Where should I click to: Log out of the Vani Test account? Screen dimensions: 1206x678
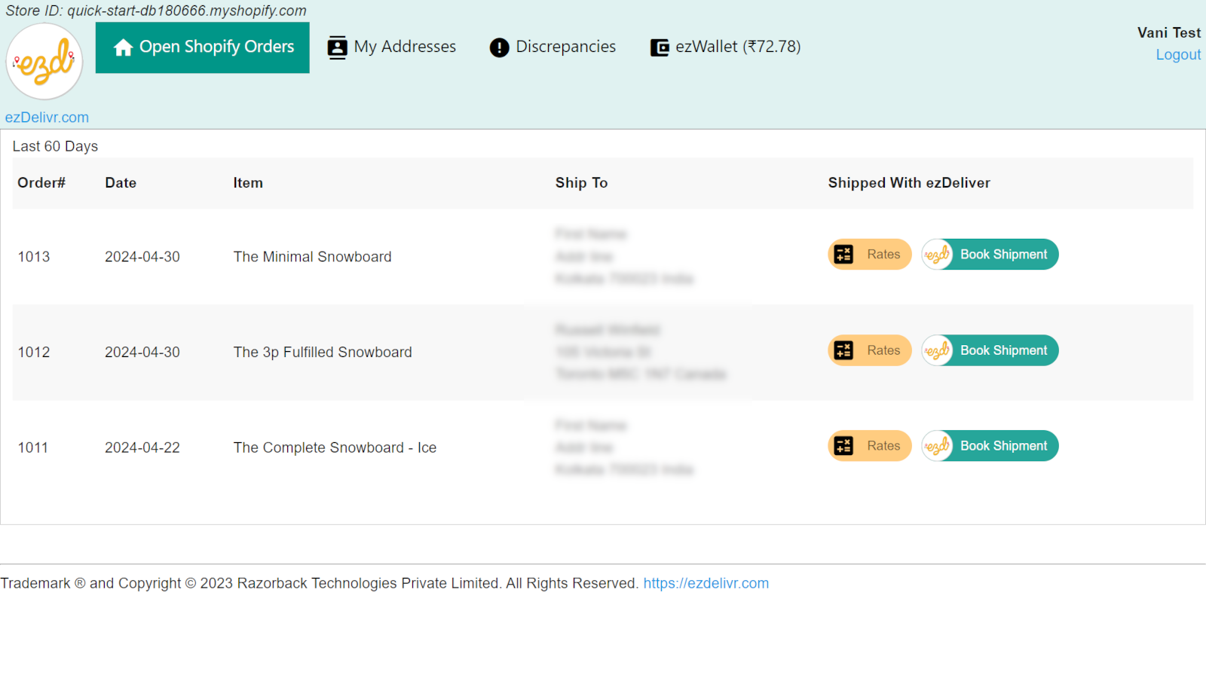[x=1178, y=55]
